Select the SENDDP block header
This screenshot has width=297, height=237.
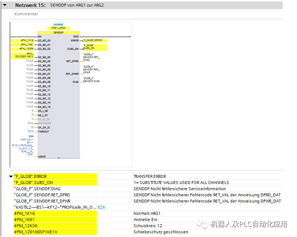pyautogui.click(x=58, y=33)
